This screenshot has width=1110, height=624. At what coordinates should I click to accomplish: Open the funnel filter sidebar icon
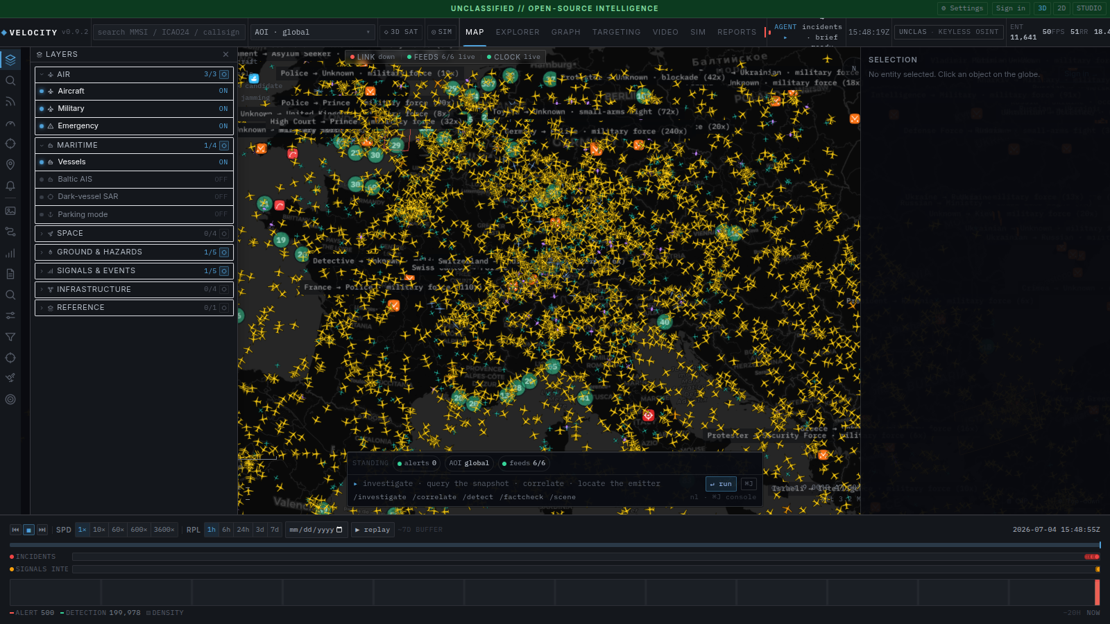coord(10,337)
